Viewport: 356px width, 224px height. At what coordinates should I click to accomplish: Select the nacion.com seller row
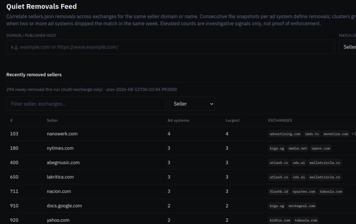click(x=181, y=191)
